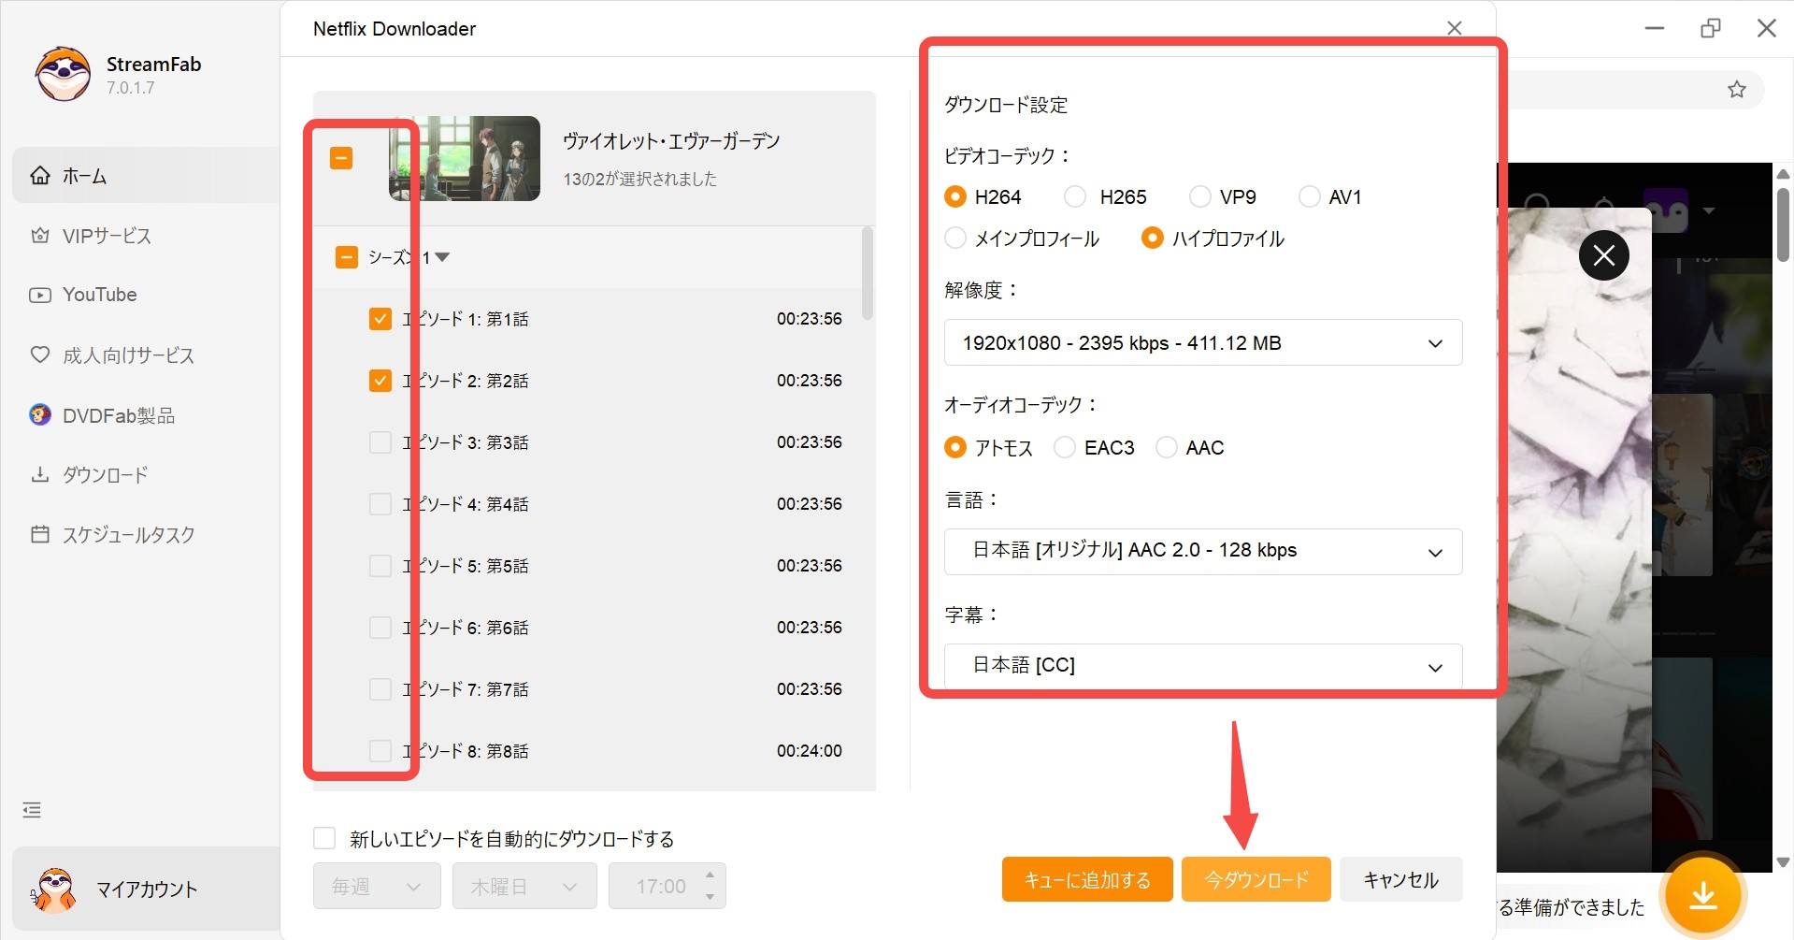Screen dimensions: 1794x940
Task: Click the floating download circle button
Action: tap(1703, 895)
